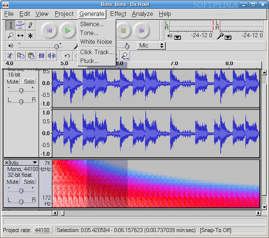Click the [Snap-To Off] status text
Screen dimensions: 269x238
(x=215, y=230)
